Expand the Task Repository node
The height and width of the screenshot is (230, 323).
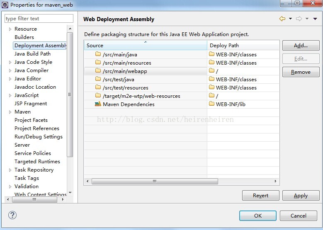(10, 170)
